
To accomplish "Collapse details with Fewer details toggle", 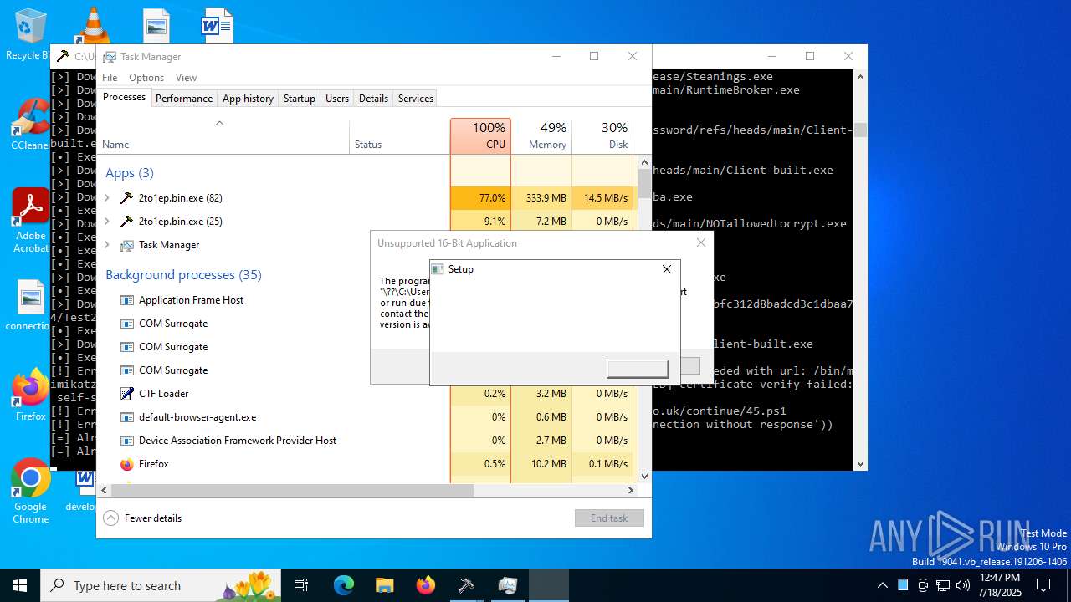I will [142, 518].
